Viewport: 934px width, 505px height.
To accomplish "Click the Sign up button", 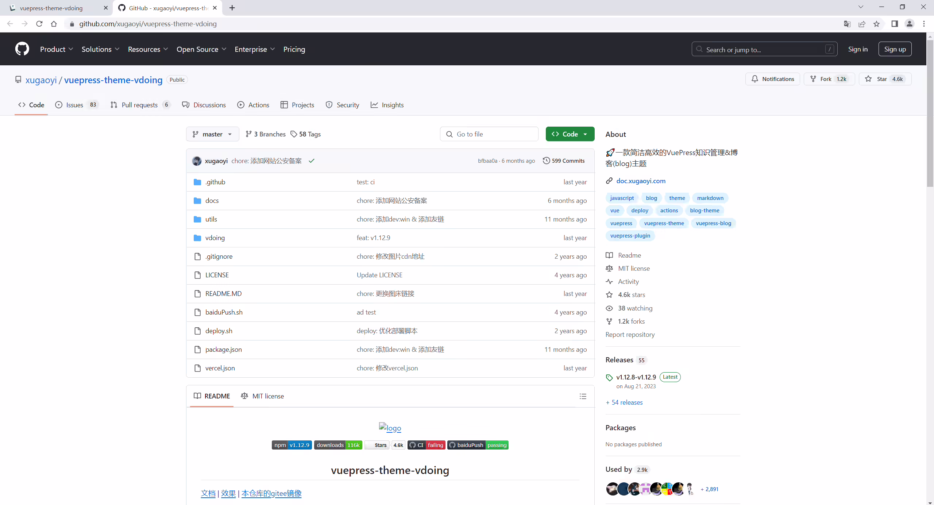I will [895, 49].
